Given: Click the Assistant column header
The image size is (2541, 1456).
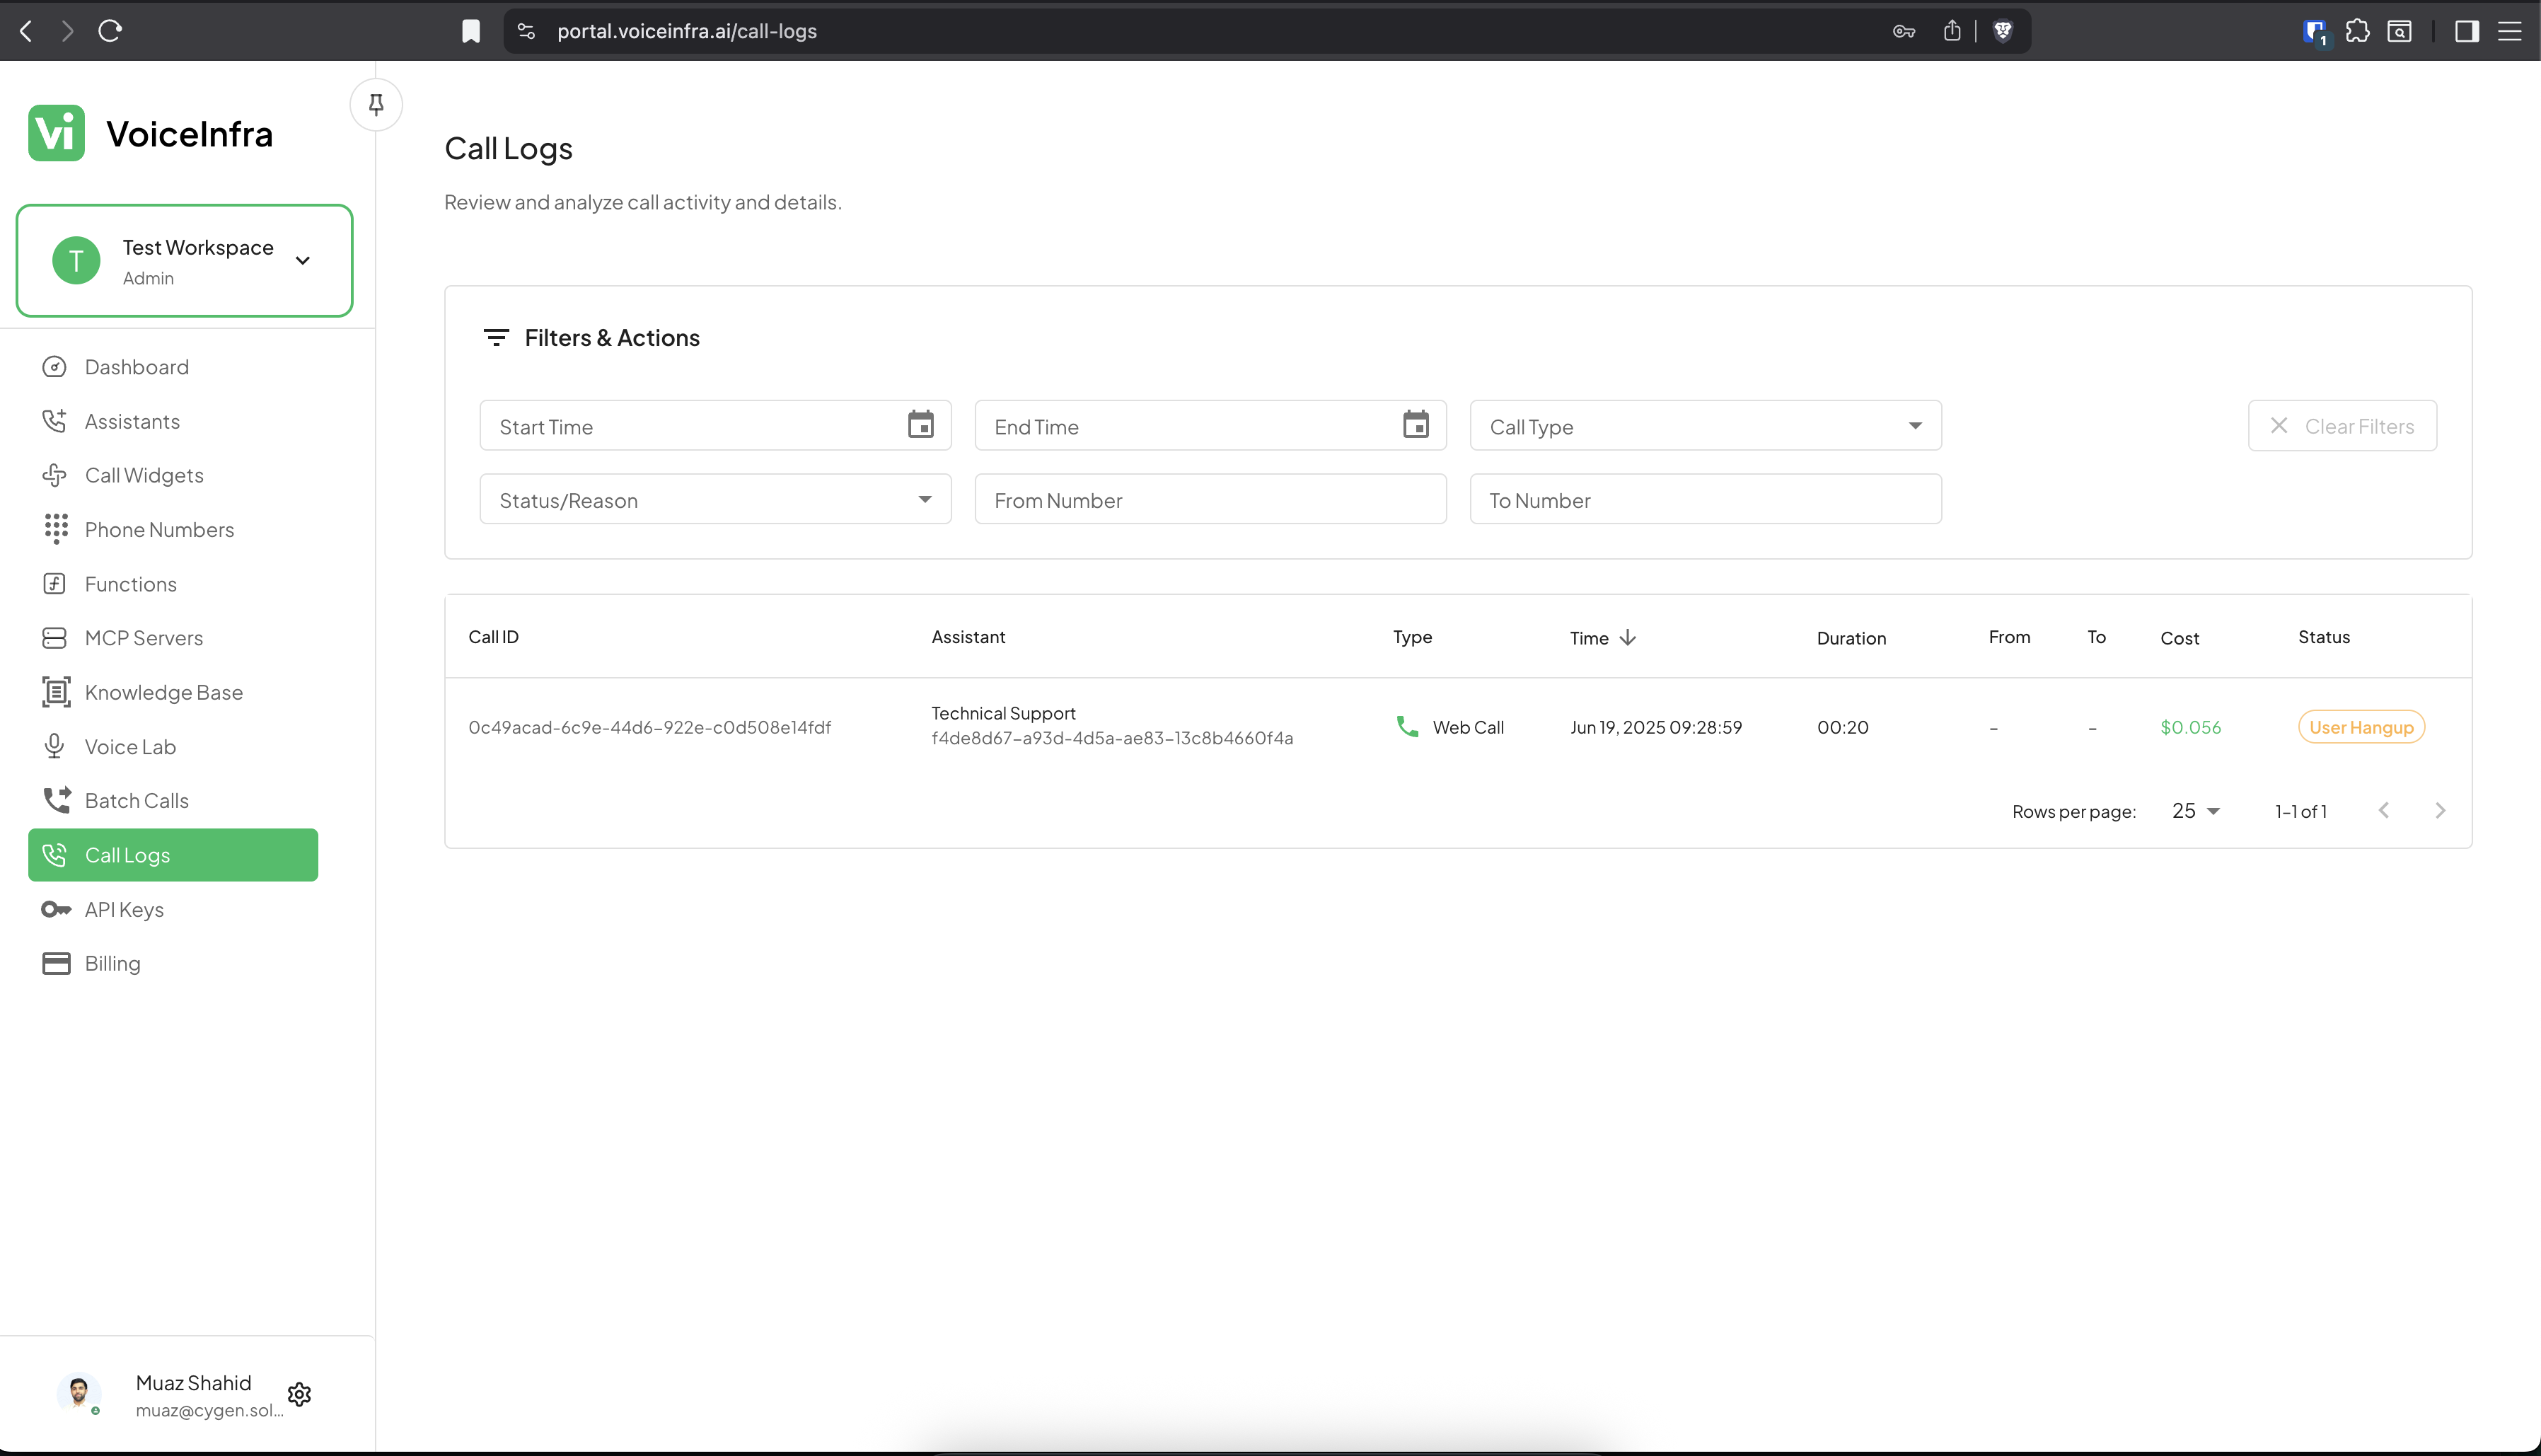Looking at the screenshot, I should [968, 637].
